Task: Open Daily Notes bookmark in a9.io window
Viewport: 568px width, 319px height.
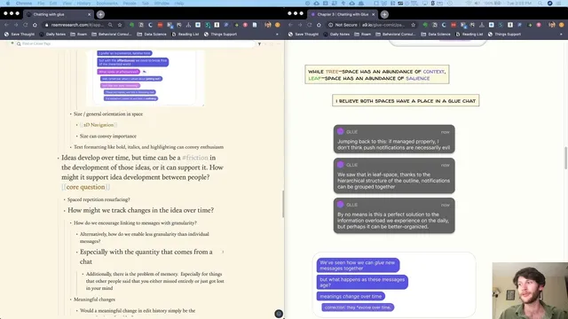Action: point(336,35)
